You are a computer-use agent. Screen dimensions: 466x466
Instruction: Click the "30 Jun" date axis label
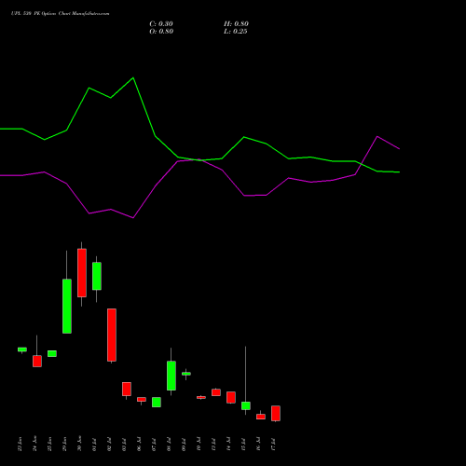click(79, 444)
